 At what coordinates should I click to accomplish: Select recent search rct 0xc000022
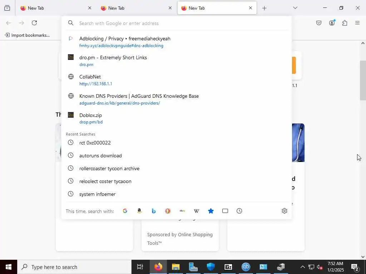tap(177, 143)
